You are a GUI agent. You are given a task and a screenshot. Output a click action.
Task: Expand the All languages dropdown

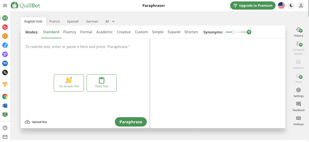(110, 22)
